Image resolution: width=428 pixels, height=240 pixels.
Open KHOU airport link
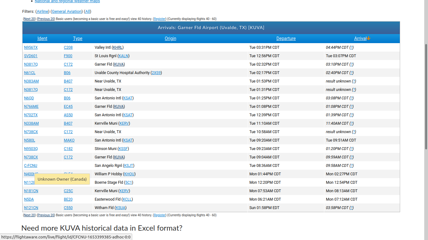pyautogui.click(x=129, y=174)
